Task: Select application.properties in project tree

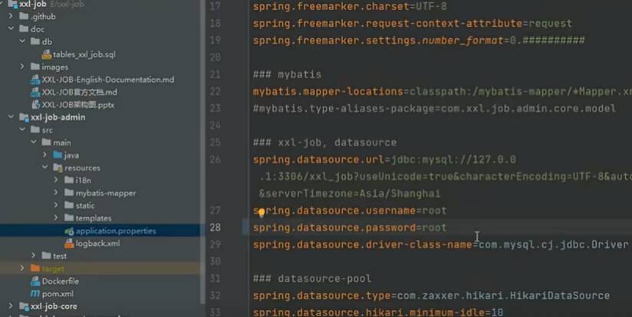Action: (116, 231)
